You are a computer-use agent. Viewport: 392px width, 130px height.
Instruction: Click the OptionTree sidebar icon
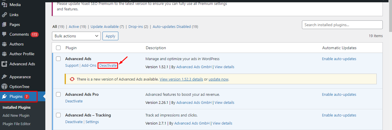(x=4, y=87)
